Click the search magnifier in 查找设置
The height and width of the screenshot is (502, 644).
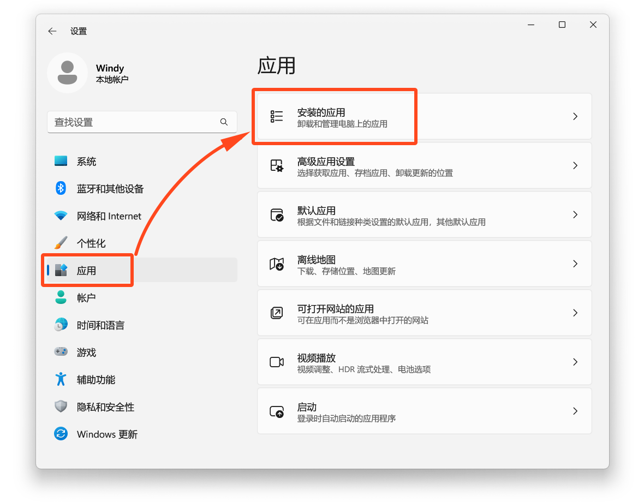pos(224,122)
